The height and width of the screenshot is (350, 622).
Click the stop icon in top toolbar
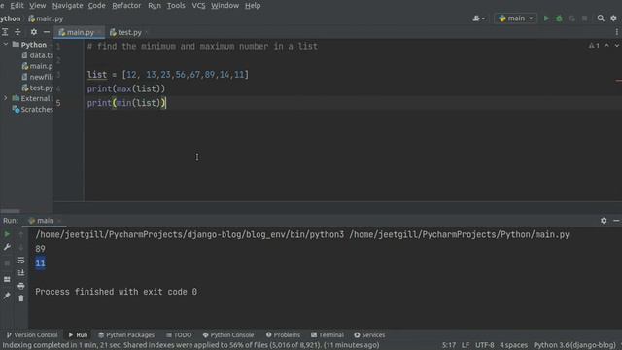point(584,18)
